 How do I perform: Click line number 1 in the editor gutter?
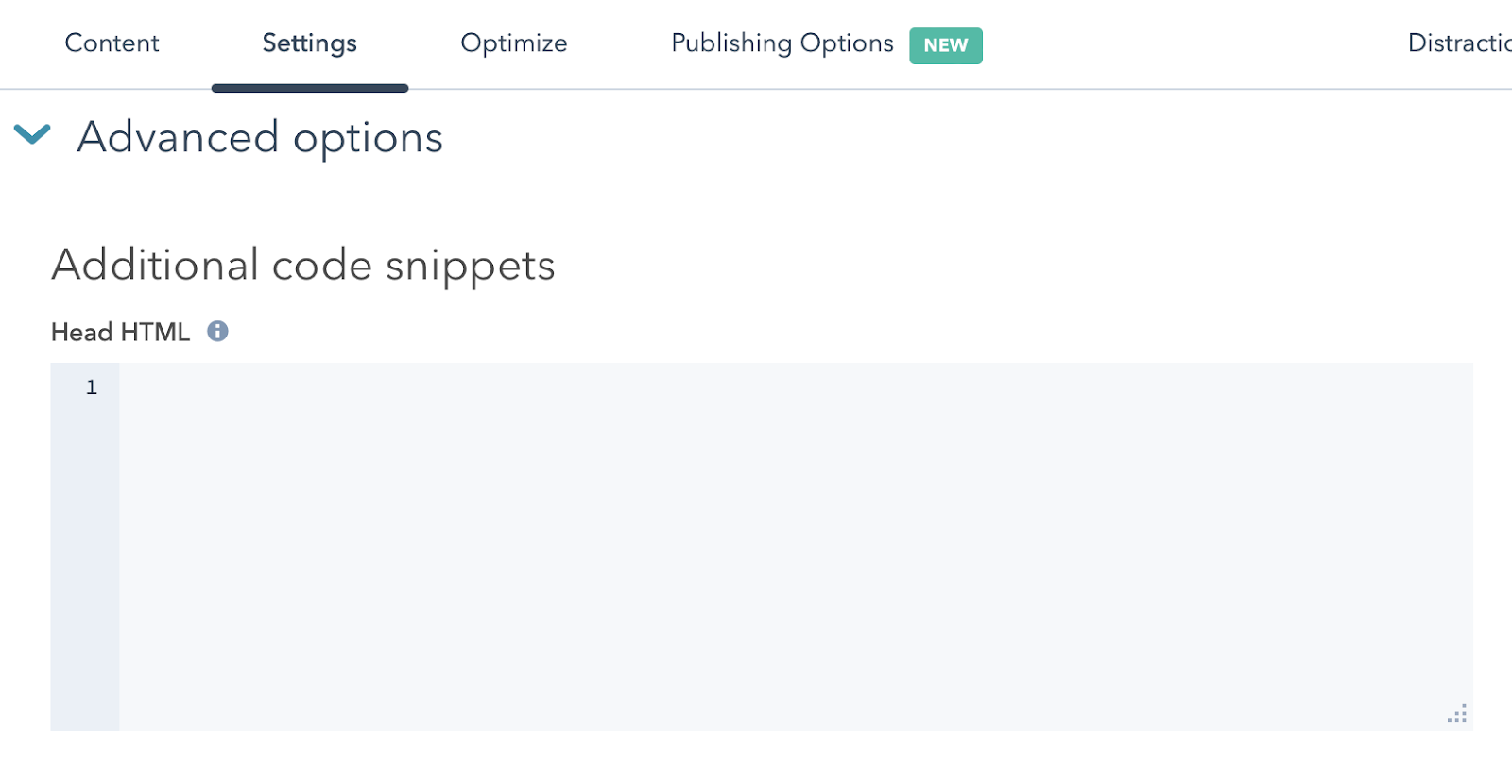tap(92, 388)
